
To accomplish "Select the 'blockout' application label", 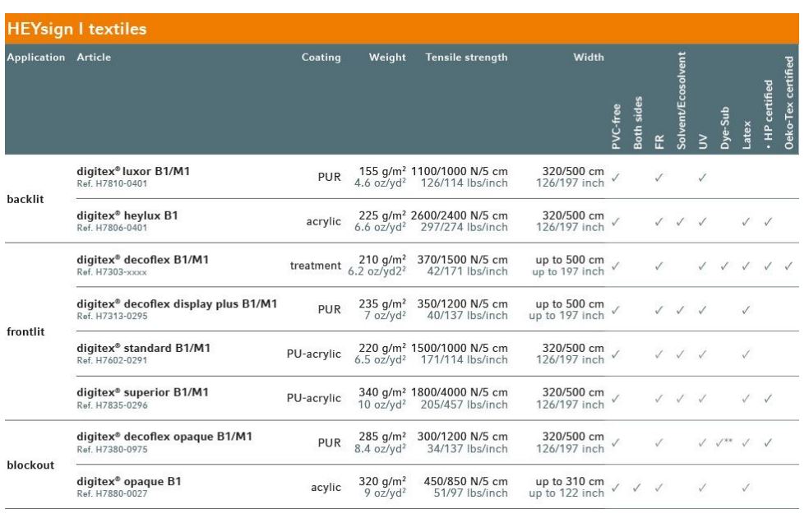I will 30,465.
